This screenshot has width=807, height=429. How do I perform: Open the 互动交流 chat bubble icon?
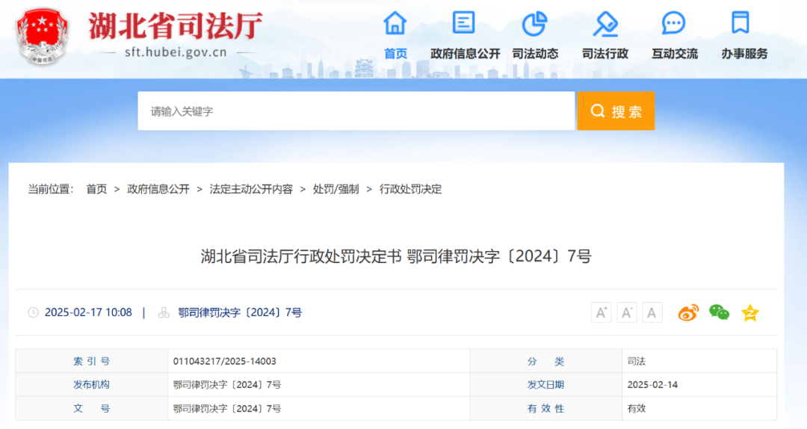pyautogui.click(x=673, y=23)
